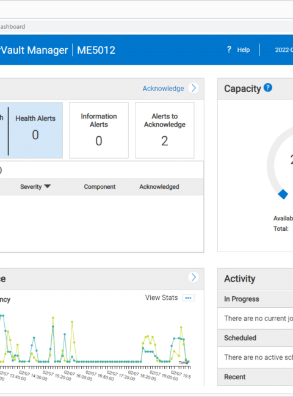Screen dimensions: 293x397
Task: Select the Information Alerts tile
Action: [x=99, y=130]
